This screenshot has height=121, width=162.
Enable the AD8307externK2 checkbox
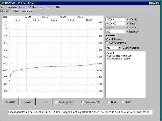coord(107,43)
